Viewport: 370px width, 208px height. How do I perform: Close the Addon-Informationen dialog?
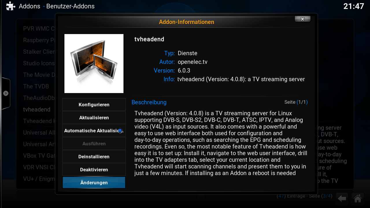303,19
